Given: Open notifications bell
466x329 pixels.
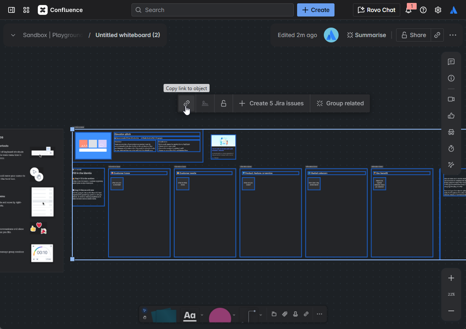Looking at the screenshot, I should point(409,10).
